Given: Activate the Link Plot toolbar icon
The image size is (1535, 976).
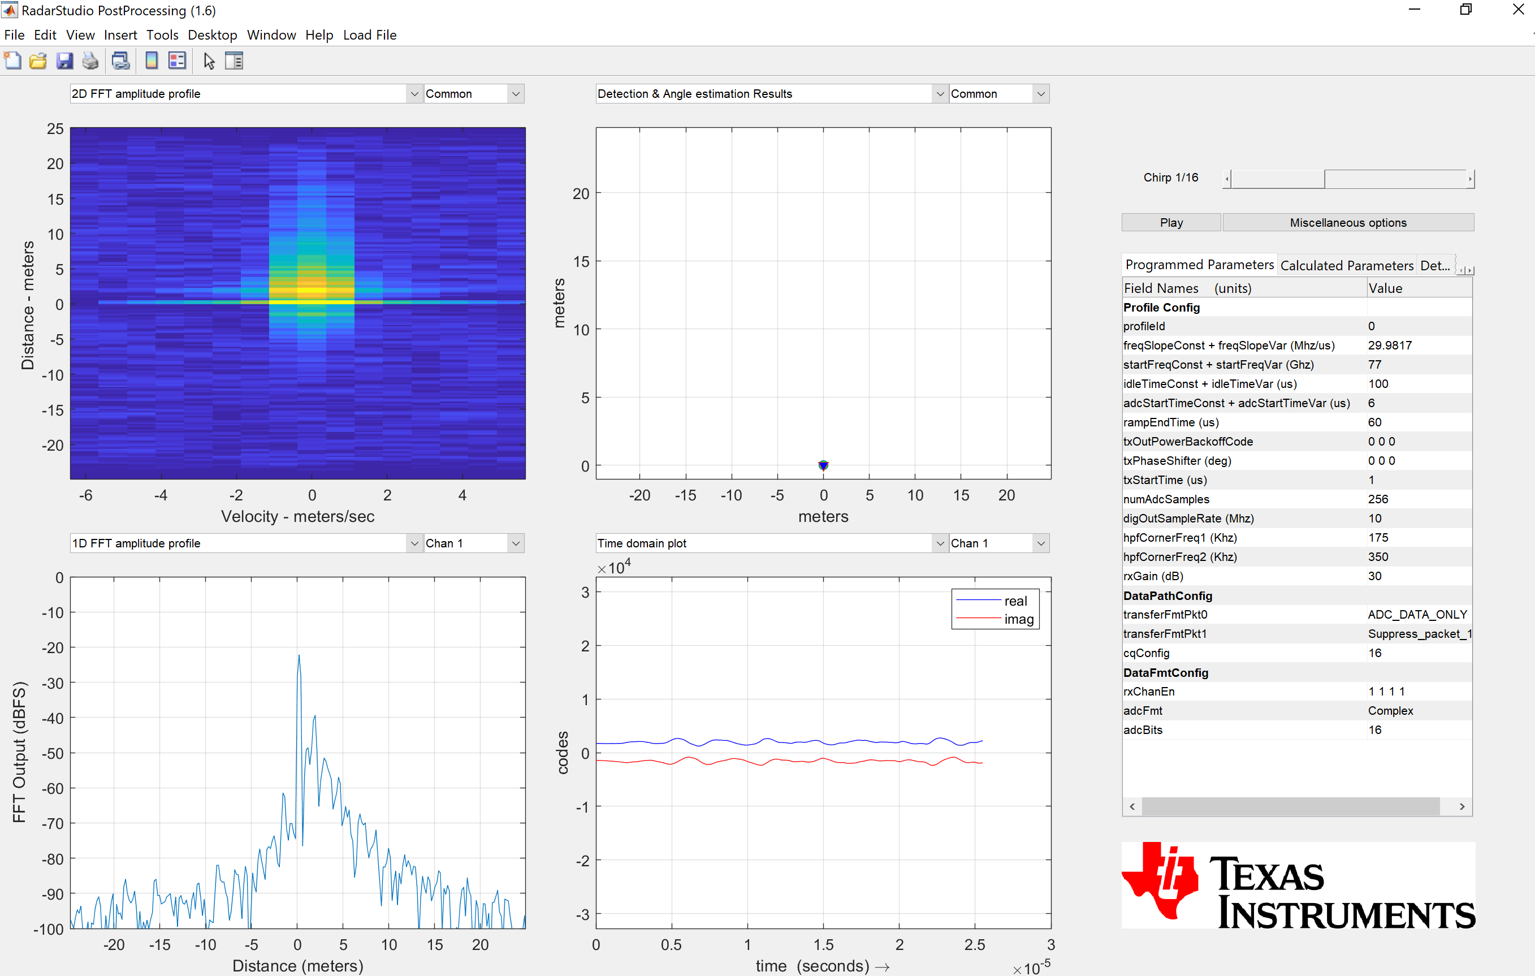Looking at the screenshot, I should tap(120, 60).
